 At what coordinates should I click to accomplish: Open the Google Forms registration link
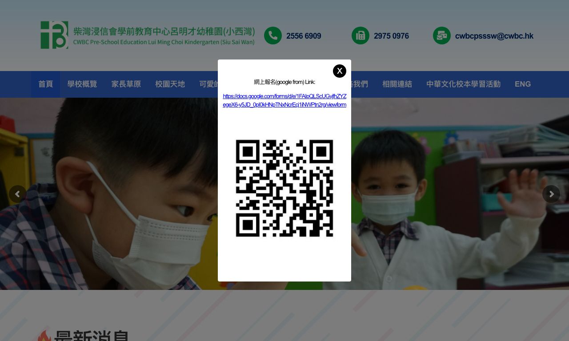(x=284, y=100)
